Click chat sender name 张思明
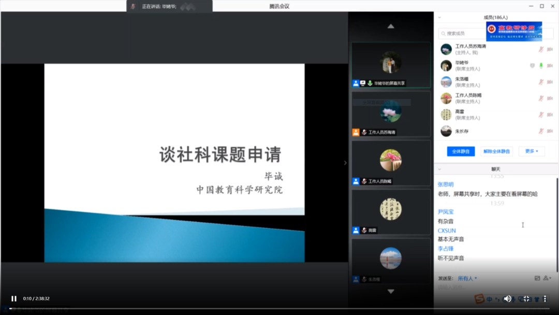 click(446, 184)
